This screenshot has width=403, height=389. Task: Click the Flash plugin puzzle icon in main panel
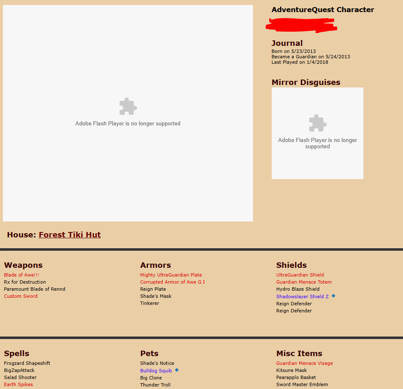tap(128, 106)
